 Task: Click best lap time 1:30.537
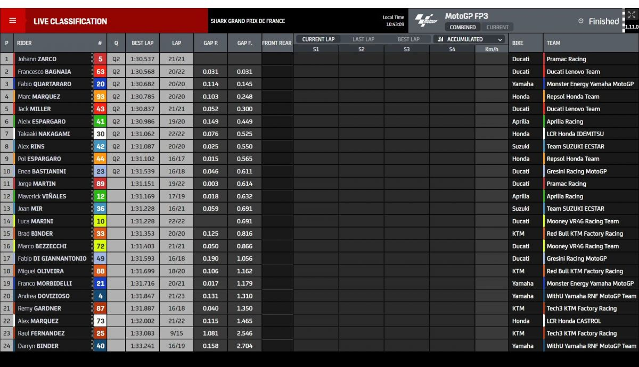142,59
